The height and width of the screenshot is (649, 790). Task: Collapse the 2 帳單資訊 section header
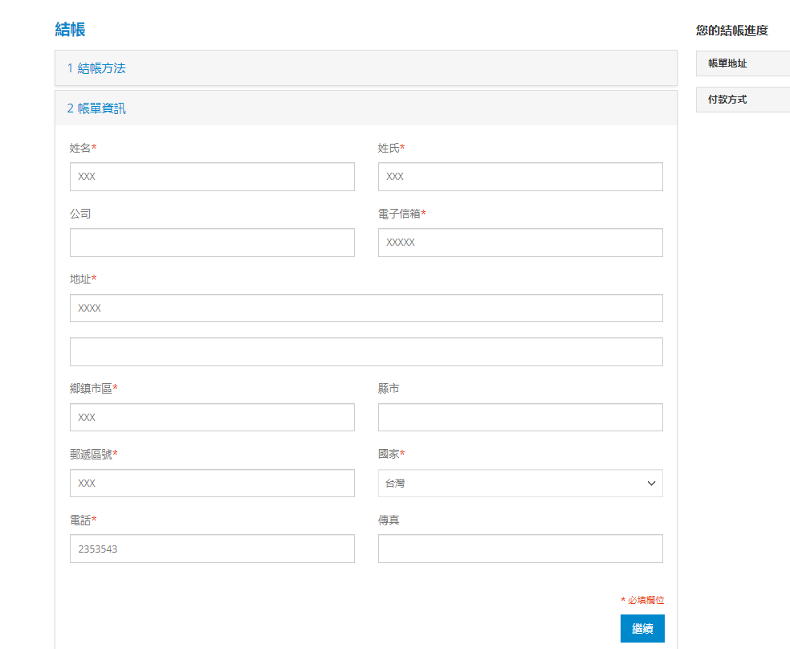click(366, 108)
